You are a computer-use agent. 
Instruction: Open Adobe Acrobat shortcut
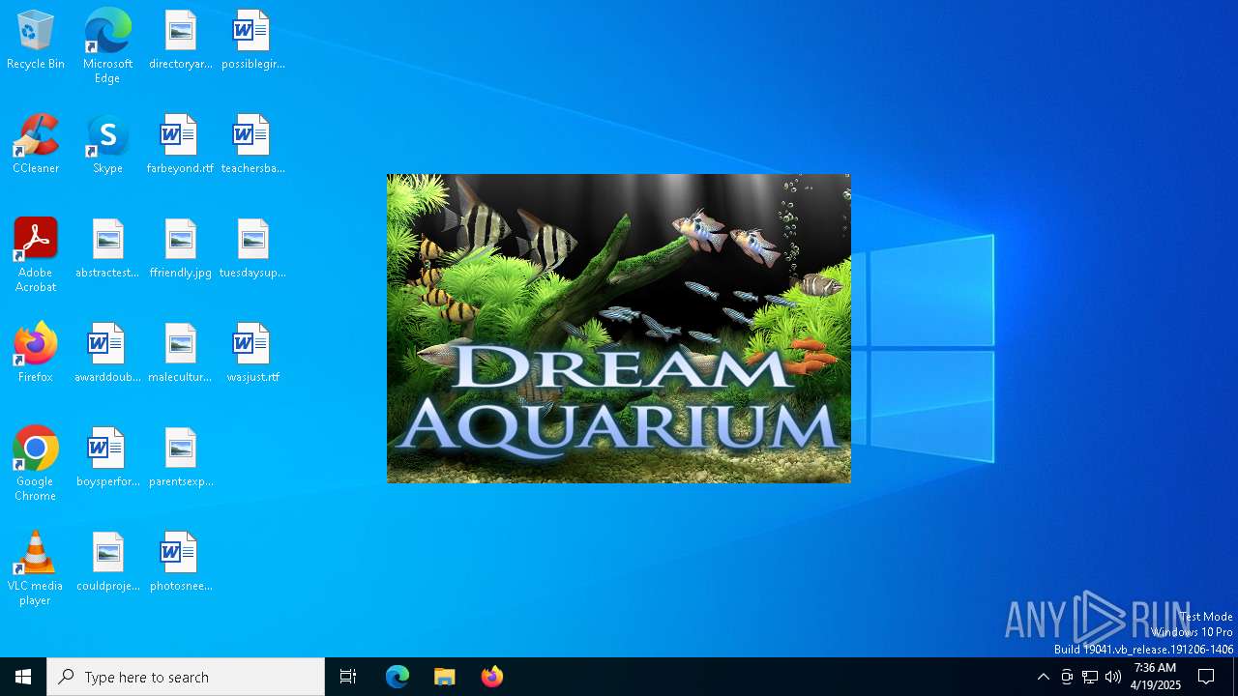(36, 255)
